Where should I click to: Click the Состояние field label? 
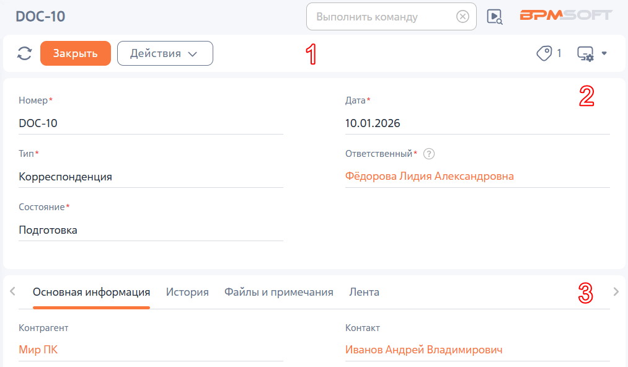click(42, 207)
